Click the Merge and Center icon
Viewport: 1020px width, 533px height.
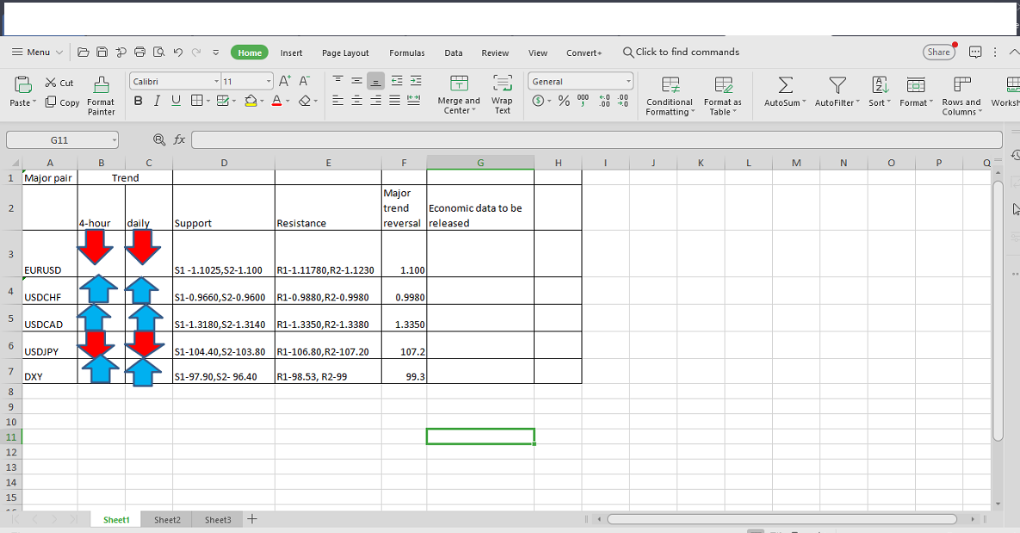[x=460, y=84]
